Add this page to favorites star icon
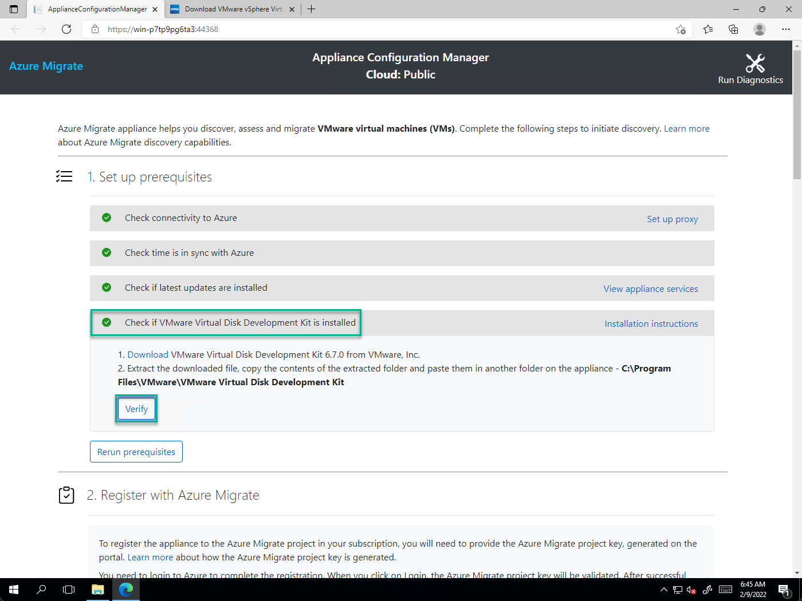This screenshot has width=802, height=601. coord(681,29)
